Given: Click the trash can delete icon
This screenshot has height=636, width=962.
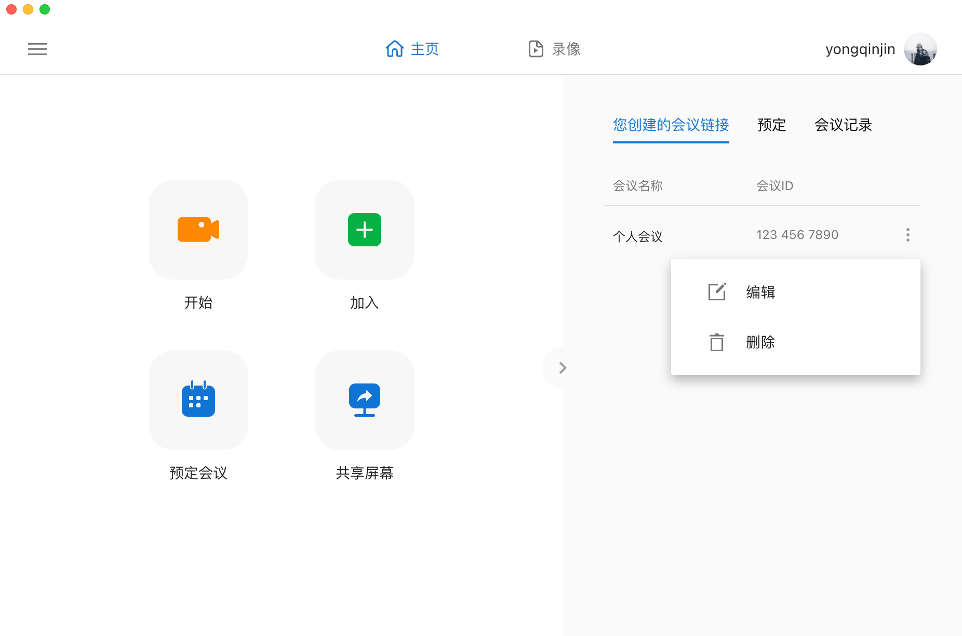Looking at the screenshot, I should [x=717, y=342].
